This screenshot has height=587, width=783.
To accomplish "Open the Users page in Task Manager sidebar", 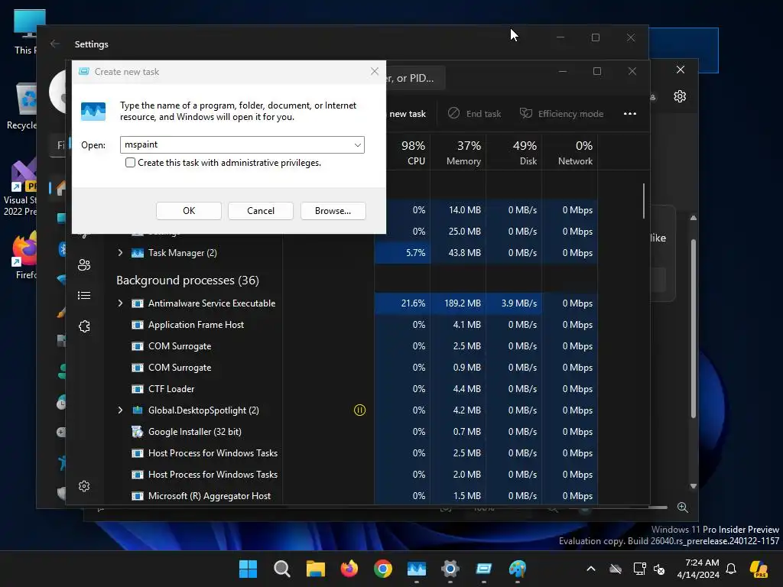I will 84,265.
